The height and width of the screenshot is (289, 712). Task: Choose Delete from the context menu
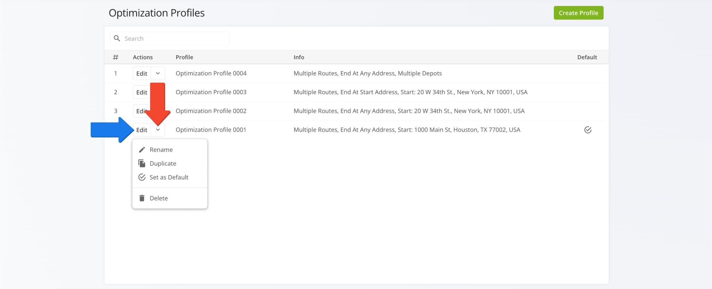(170, 198)
